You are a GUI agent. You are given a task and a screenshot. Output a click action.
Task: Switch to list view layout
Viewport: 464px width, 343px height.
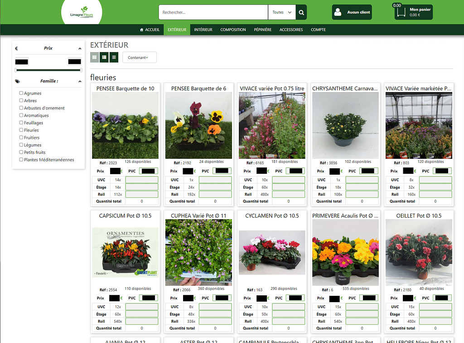point(114,57)
